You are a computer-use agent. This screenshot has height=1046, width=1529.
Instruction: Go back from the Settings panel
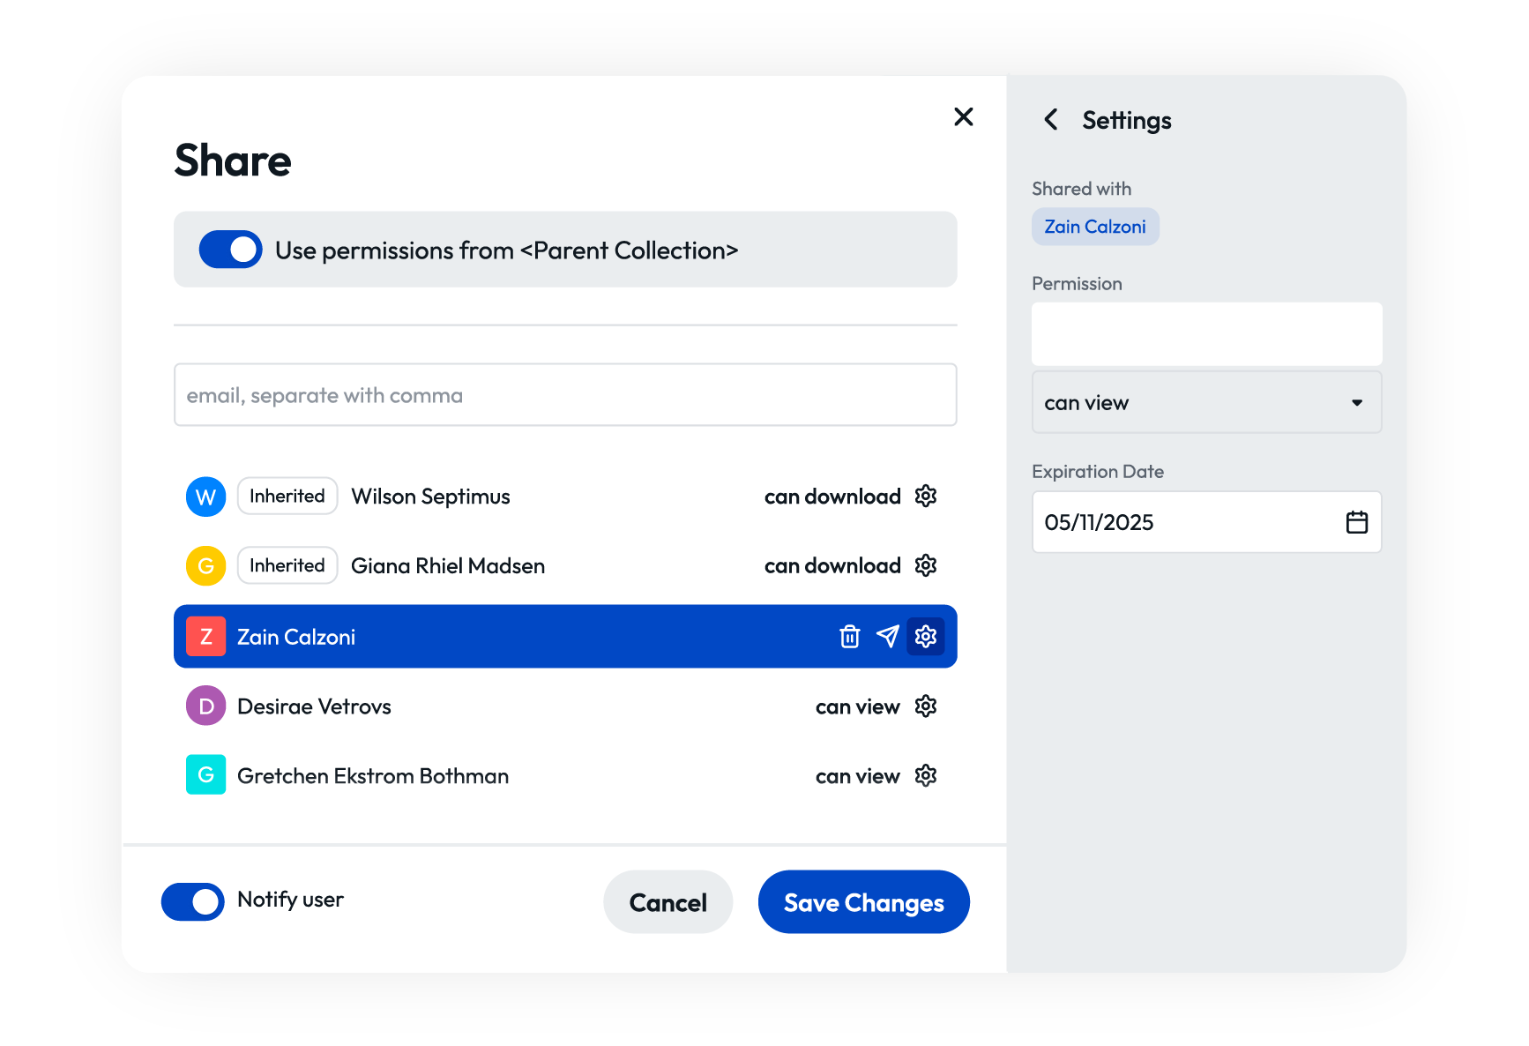coord(1051,120)
